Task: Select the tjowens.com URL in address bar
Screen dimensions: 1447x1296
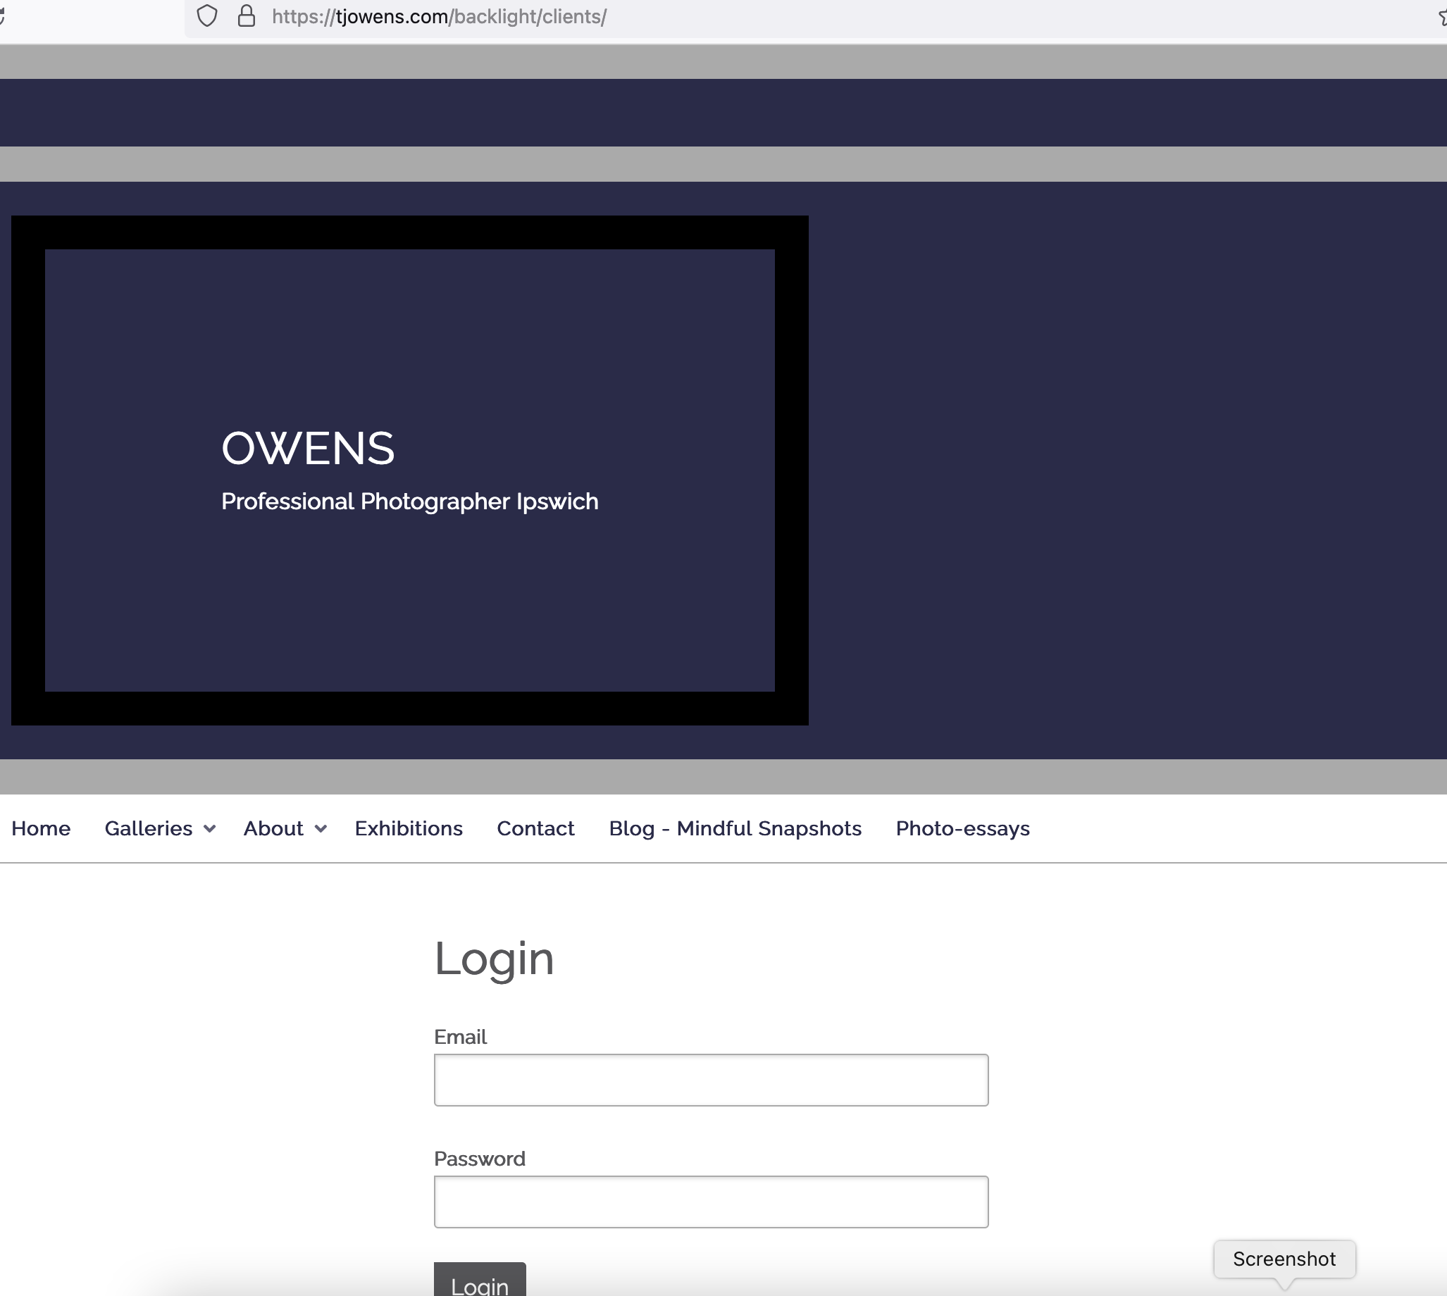Action: 439,16
